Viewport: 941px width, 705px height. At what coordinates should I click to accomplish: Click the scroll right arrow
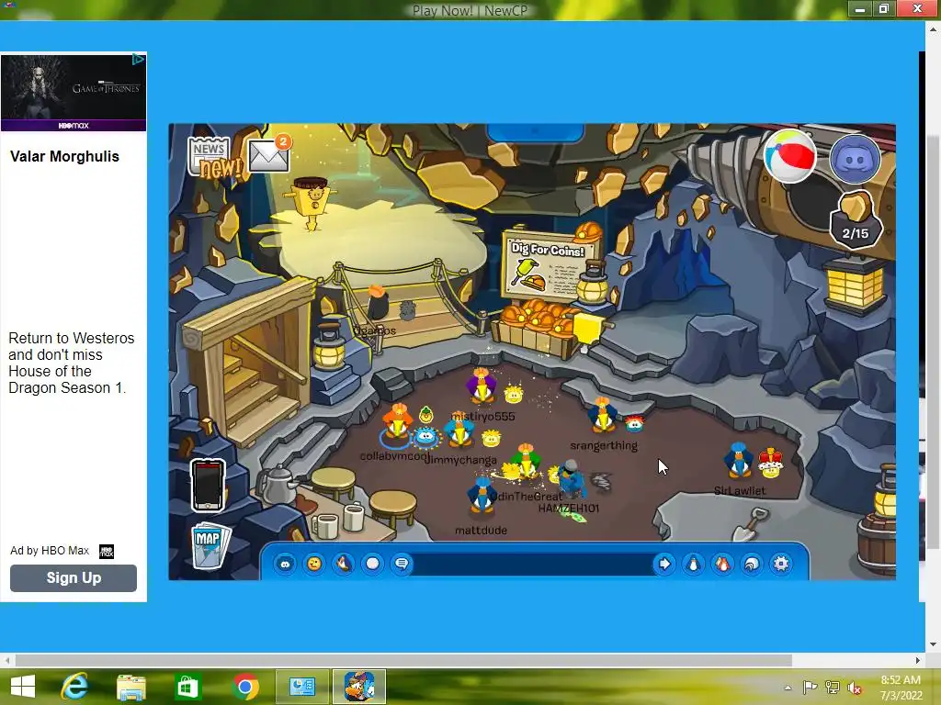click(918, 660)
